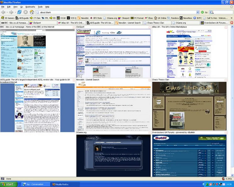Open the Windows Start menu
This screenshot has width=234, height=187.
(x=9, y=184)
